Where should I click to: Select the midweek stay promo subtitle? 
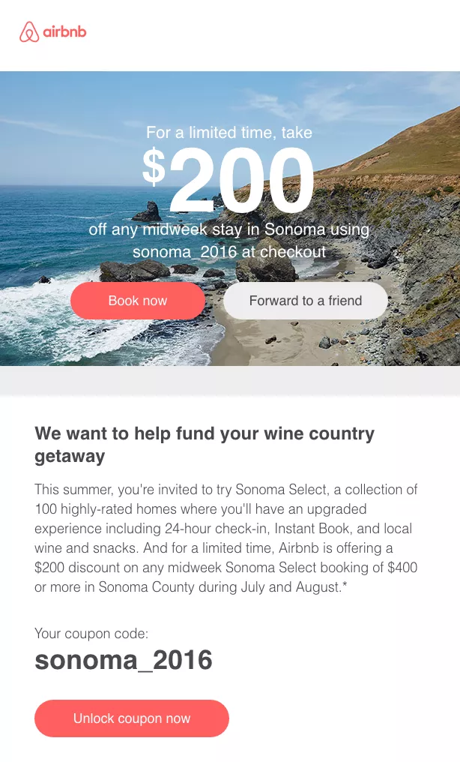(229, 240)
